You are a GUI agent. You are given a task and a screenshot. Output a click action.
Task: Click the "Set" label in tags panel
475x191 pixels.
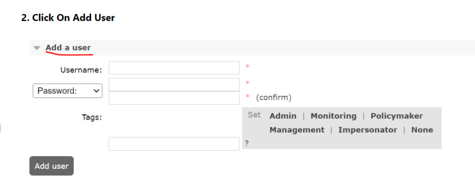point(254,115)
